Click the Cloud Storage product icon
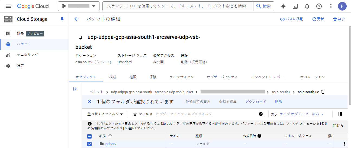This screenshot has height=148, width=351. (x=8, y=19)
